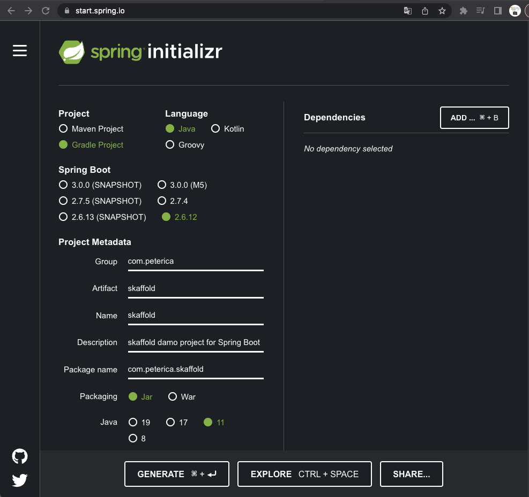Focus the browser address bar URL

click(100, 11)
